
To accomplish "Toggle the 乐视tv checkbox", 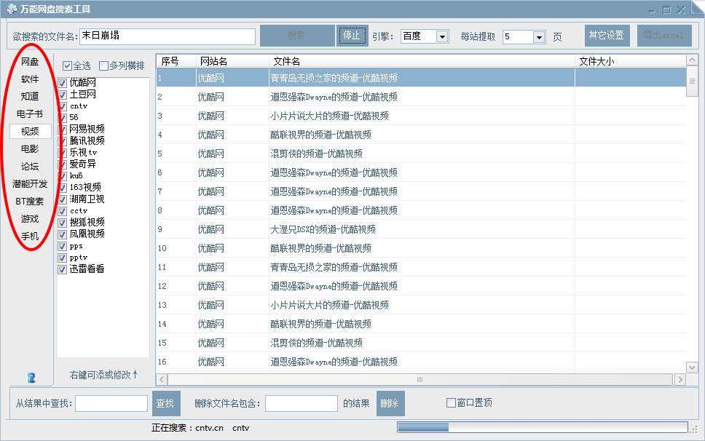I will tap(63, 153).
